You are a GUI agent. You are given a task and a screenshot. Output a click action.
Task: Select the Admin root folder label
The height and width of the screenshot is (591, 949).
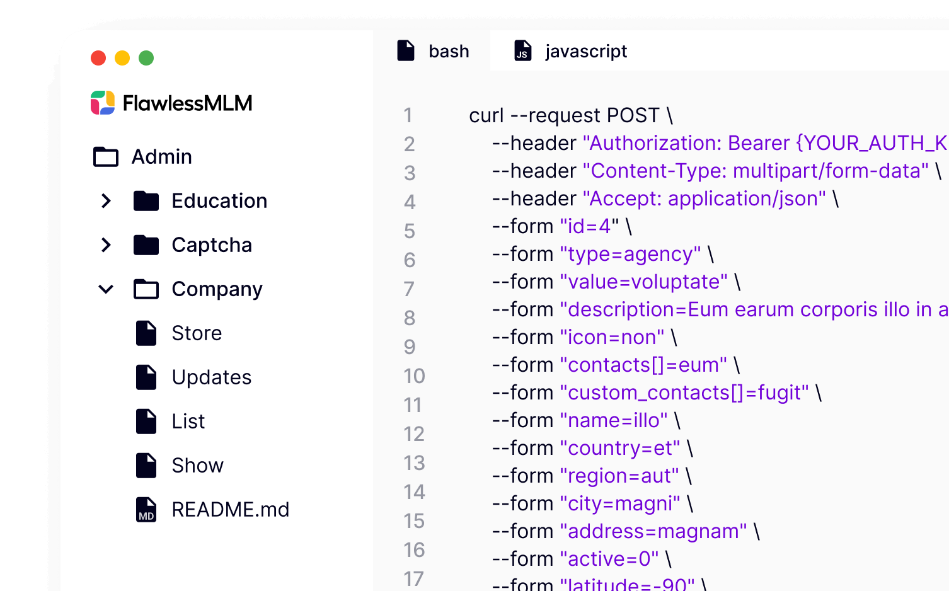click(161, 157)
